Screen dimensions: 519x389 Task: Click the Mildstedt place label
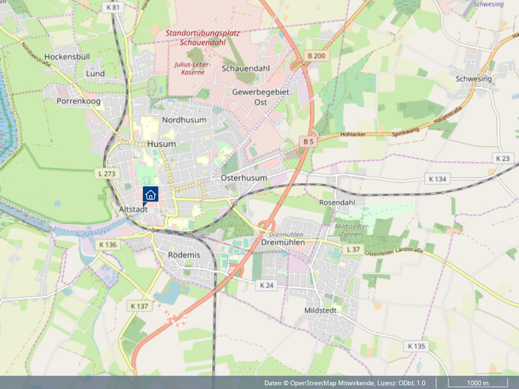[321, 311]
